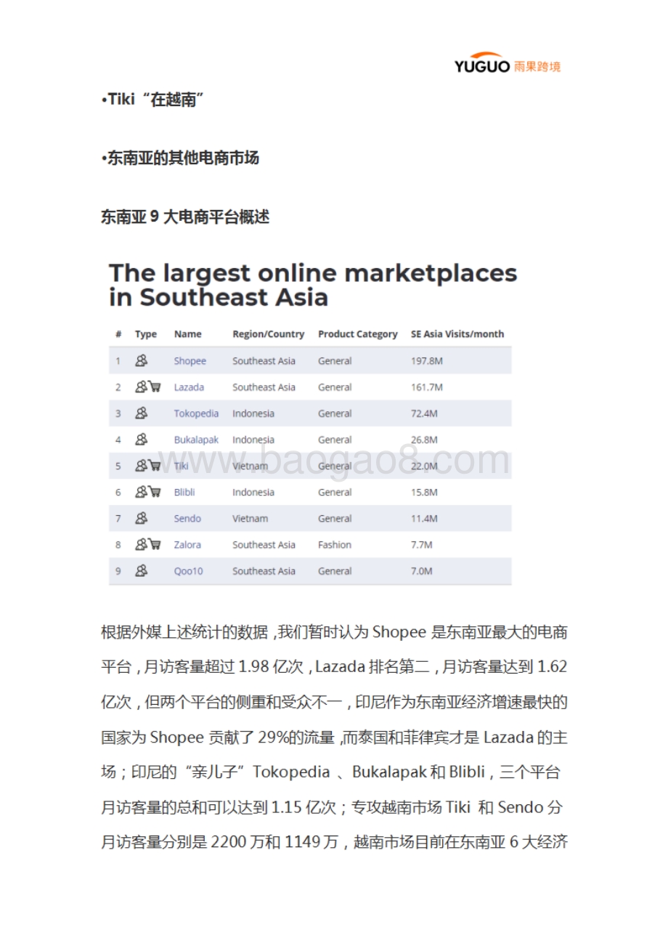Open the Zalora marketplace link
668x946 pixels.
[187, 544]
